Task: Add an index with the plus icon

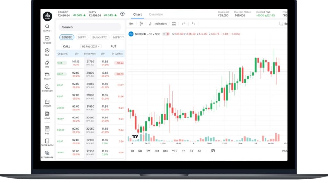Action: click(122, 14)
